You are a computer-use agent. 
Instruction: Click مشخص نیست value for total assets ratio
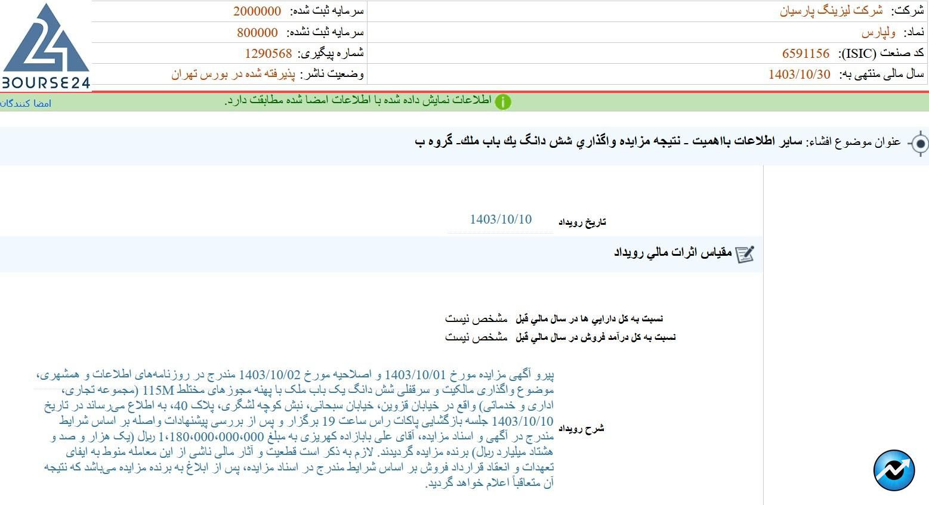[x=476, y=319]
